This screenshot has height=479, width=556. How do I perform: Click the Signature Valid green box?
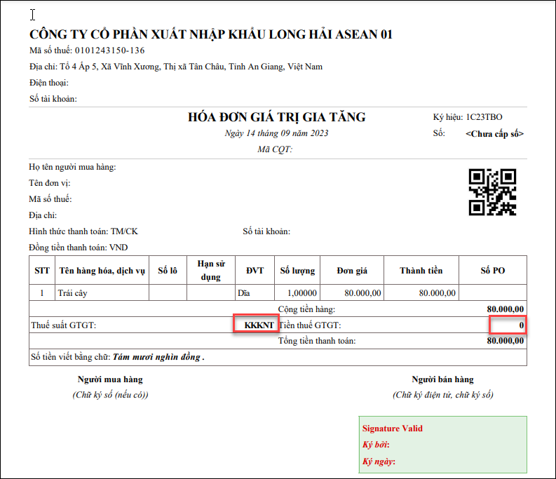click(x=442, y=445)
